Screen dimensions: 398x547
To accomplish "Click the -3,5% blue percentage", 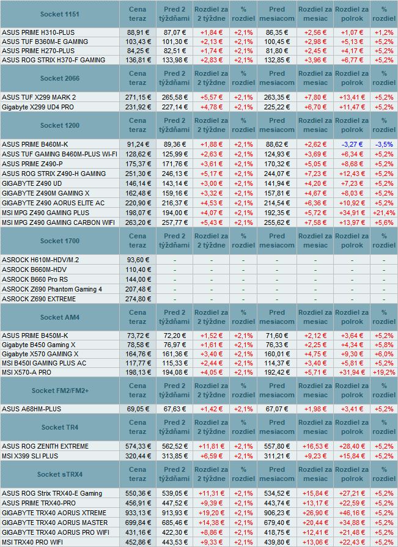I will [384, 144].
